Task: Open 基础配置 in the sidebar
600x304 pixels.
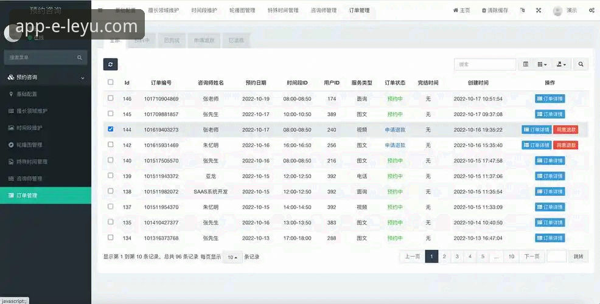Action: 27,94
